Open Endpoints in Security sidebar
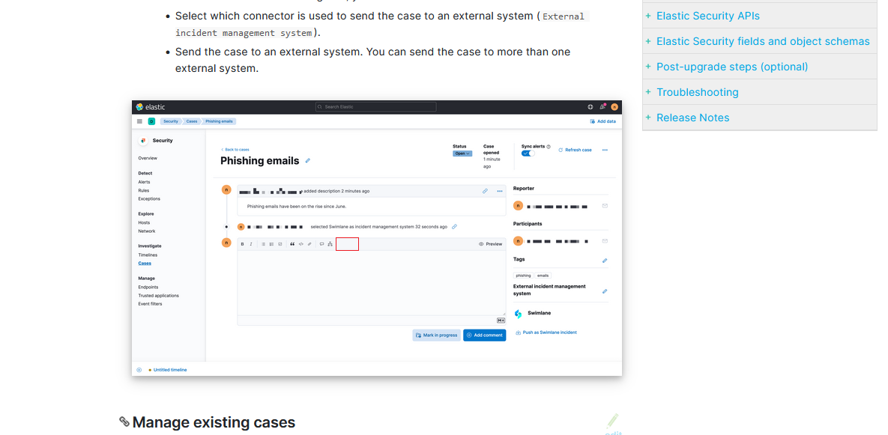 [x=148, y=288]
